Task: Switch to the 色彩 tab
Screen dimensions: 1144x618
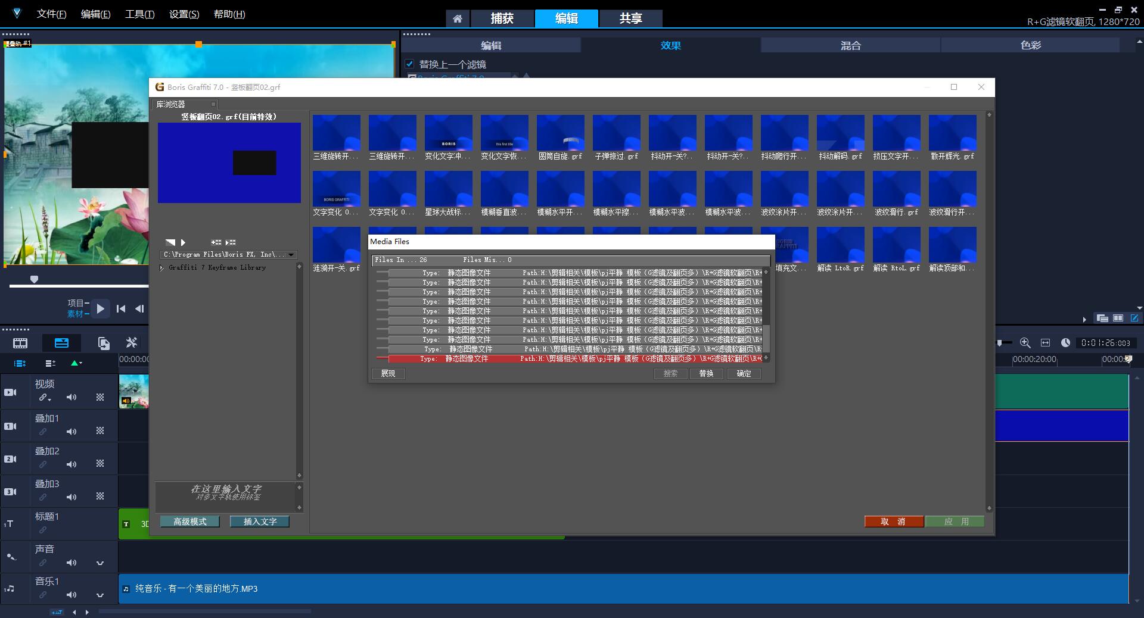Action: click(1030, 45)
